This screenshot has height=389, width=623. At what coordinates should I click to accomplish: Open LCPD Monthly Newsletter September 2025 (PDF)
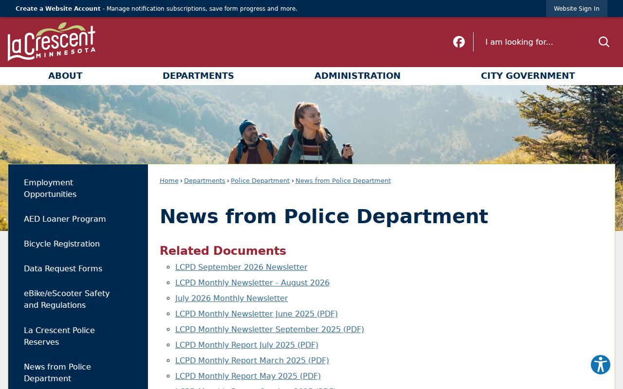point(270,329)
